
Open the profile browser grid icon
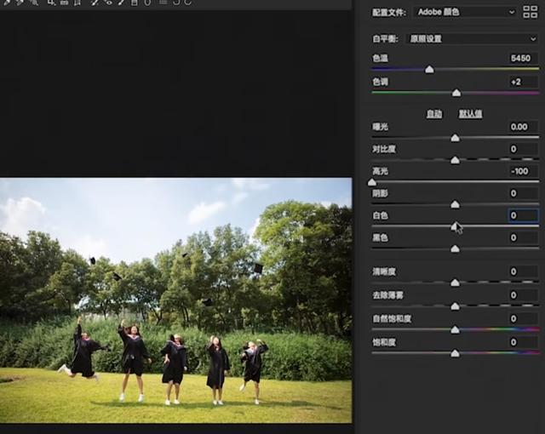[x=530, y=12]
